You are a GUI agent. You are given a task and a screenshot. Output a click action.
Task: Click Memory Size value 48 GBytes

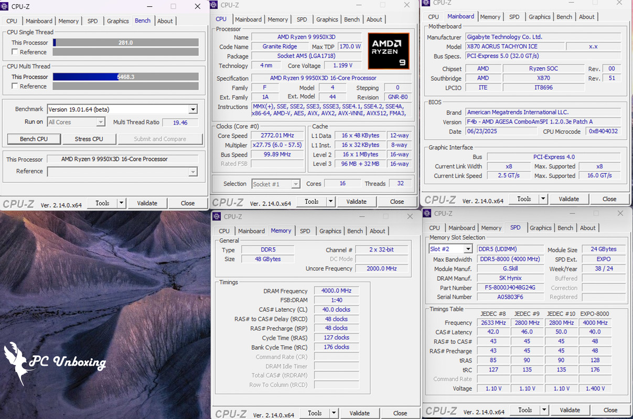tap(267, 259)
